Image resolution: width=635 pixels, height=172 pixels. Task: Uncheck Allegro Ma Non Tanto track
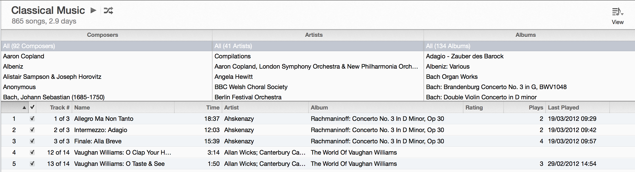[x=32, y=119]
